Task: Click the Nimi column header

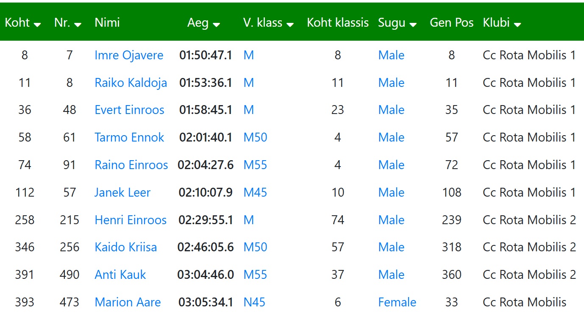Action: coord(107,22)
